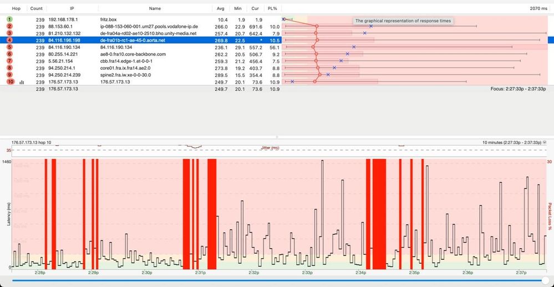Select the fritz.box host name
The width and height of the screenshot is (554, 287).
tap(109, 20)
